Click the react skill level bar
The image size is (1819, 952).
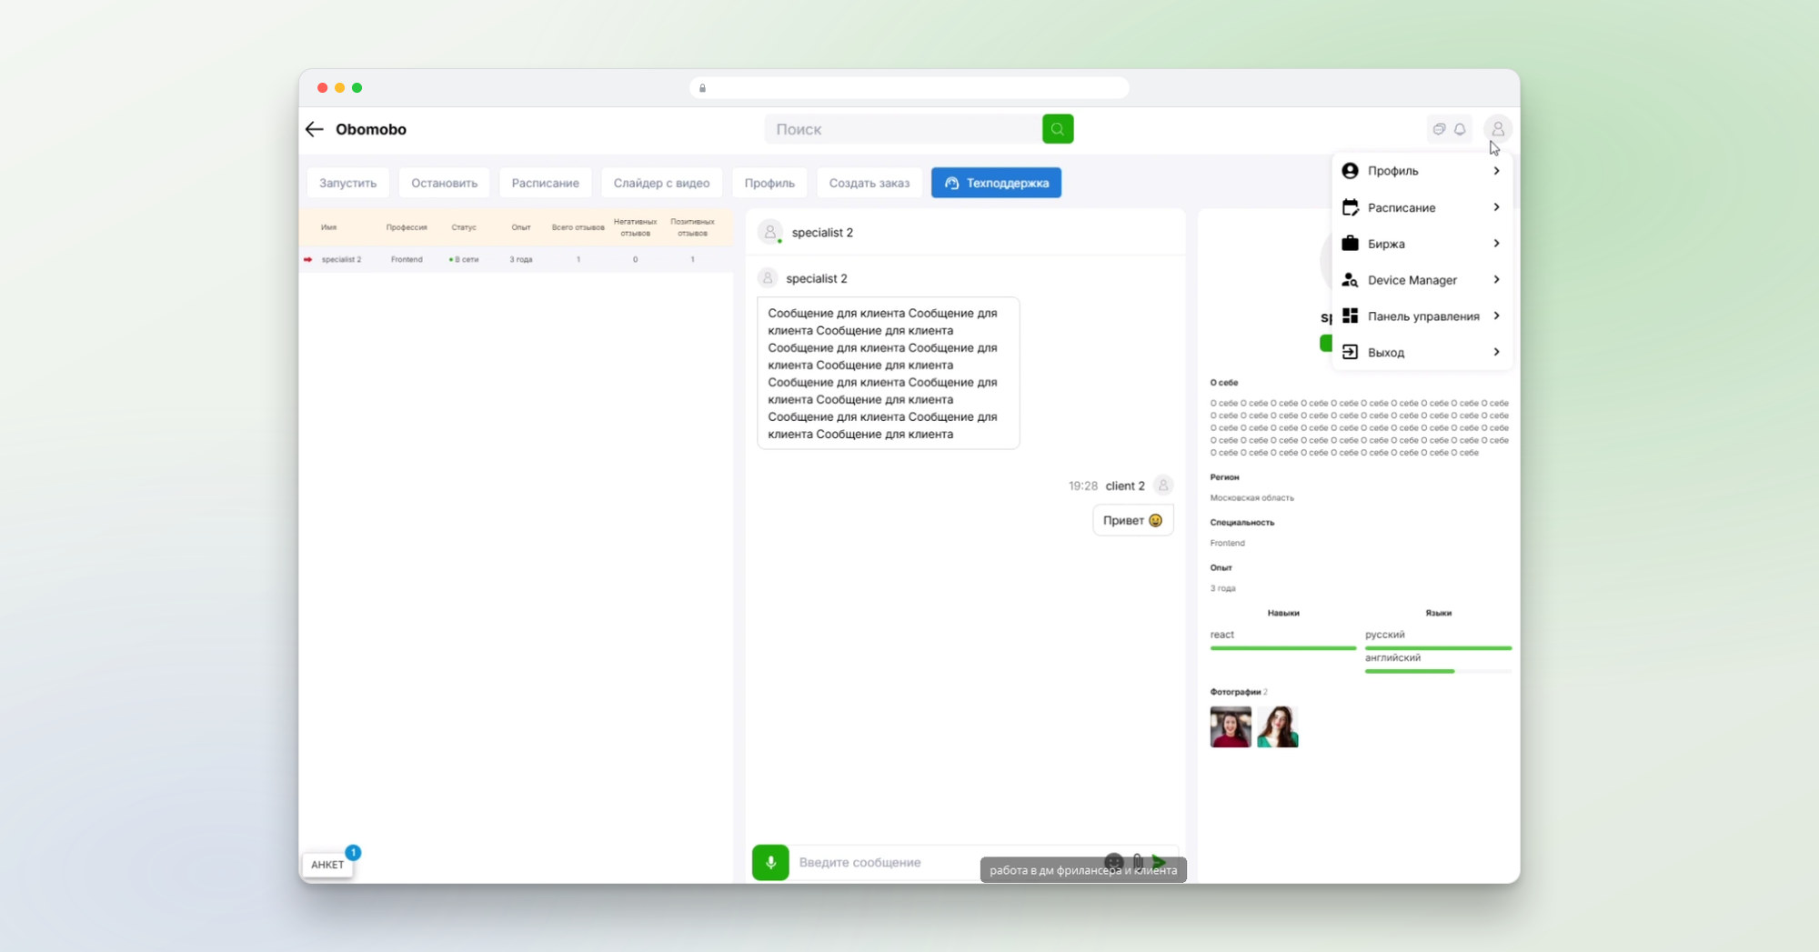coord(1282,648)
